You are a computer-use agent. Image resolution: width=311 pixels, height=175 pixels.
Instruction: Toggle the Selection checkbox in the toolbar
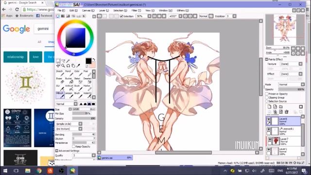click(x=121, y=16)
